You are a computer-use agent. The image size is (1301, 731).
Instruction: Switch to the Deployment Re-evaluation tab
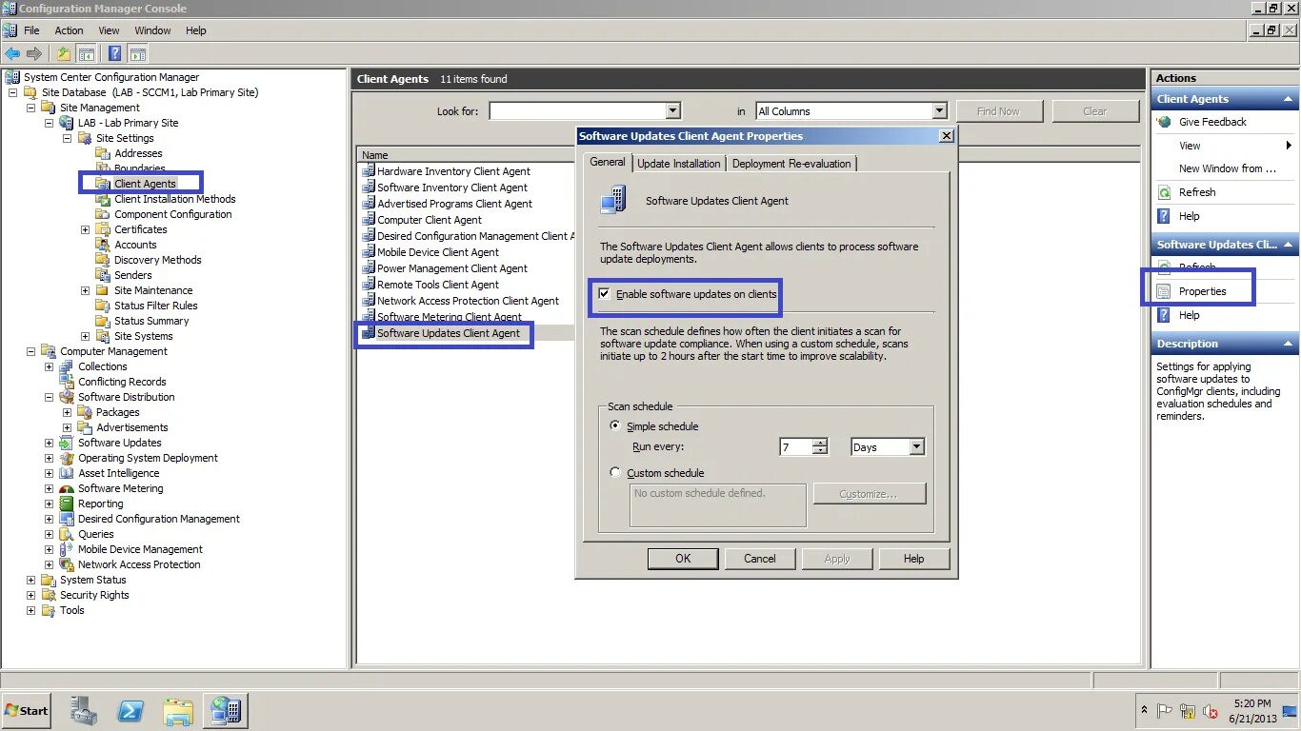coord(791,164)
